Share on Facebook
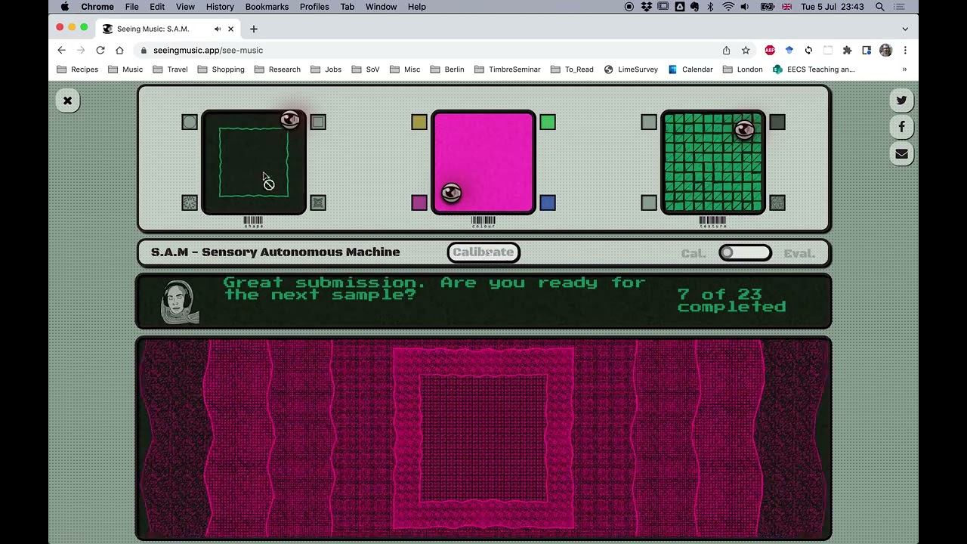 click(901, 127)
